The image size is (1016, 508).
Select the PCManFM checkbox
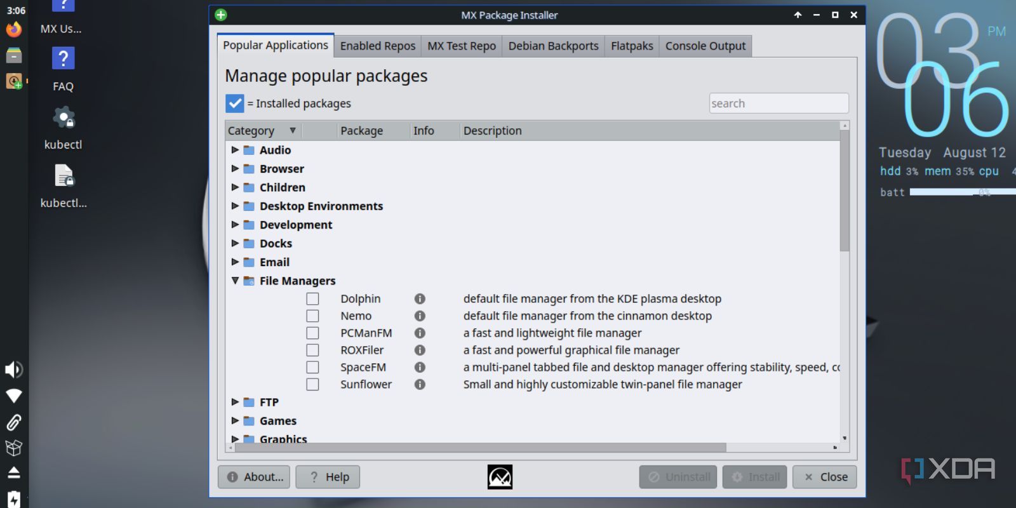coord(312,333)
